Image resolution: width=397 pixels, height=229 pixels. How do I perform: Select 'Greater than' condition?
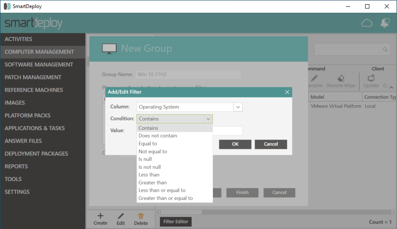(174, 182)
